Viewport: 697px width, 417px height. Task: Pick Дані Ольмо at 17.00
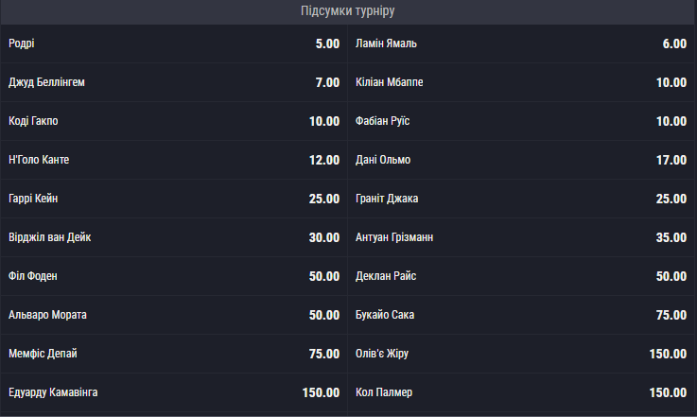pyautogui.click(x=521, y=160)
